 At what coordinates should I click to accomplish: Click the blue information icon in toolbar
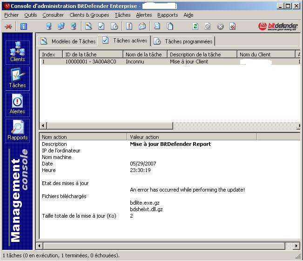tap(24, 26)
